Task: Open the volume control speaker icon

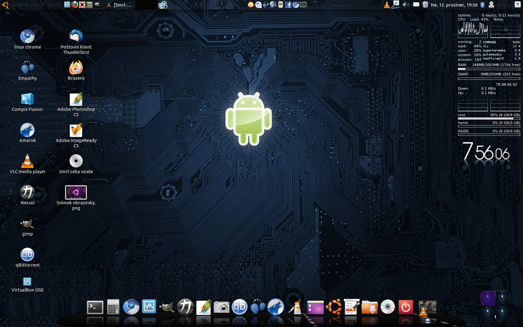Action: [x=406, y=5]
